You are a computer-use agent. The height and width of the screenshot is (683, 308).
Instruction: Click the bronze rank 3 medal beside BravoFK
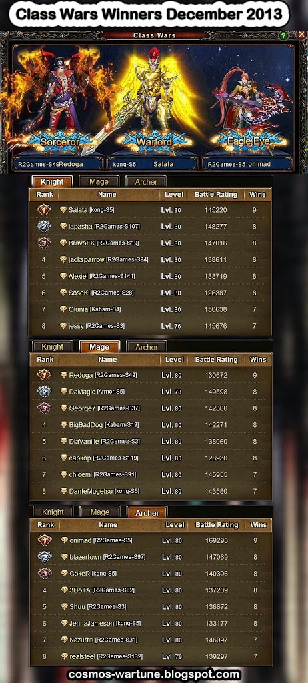[44, 243]
